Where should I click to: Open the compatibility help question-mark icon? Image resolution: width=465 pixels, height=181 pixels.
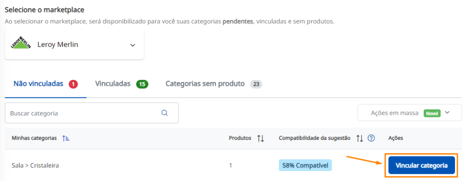(x=371, y=138)
